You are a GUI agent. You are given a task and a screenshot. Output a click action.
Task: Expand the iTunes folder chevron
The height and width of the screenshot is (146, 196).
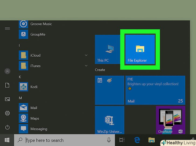tap(86, 66)
